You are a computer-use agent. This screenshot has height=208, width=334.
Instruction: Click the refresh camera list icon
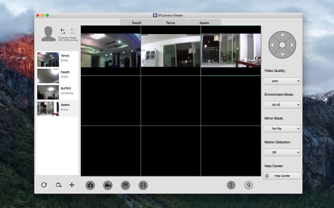coord(44,185)
